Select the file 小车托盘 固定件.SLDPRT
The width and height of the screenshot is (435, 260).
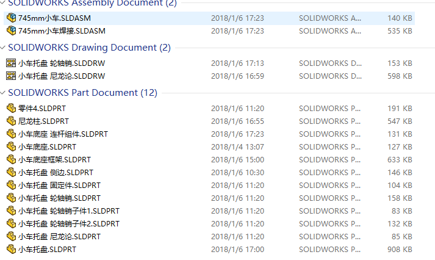tap(59, 185)
